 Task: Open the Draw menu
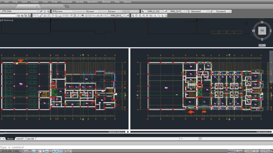point(54,2)
